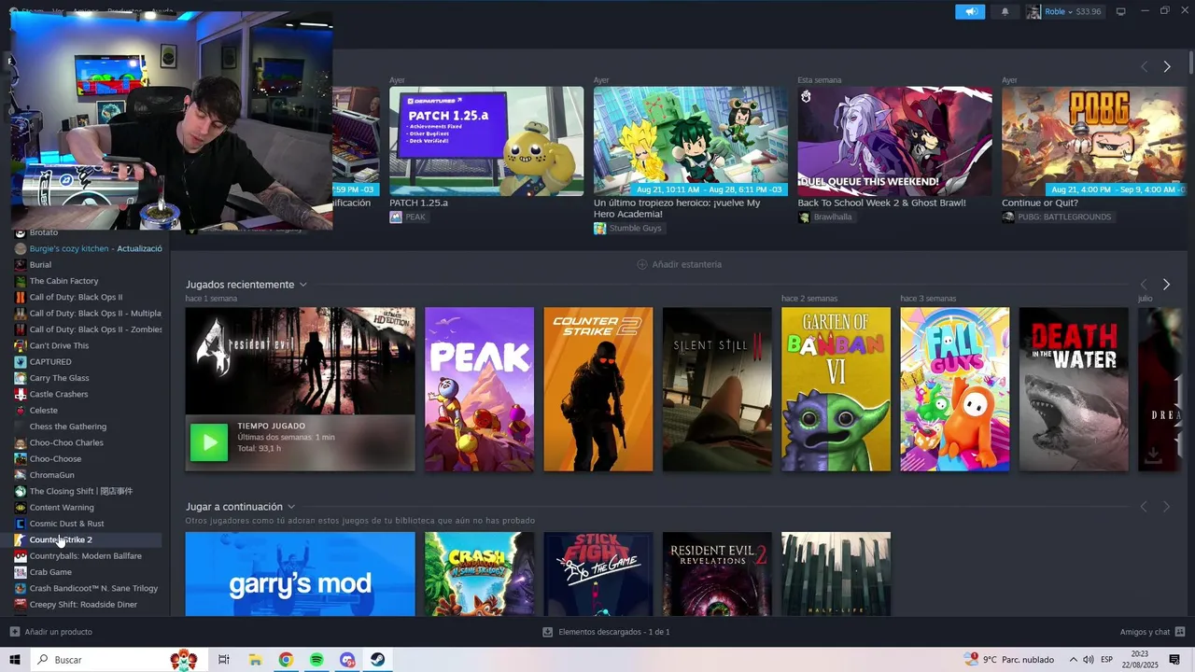Click the Call of Duty: Black Ops II icon in sidebar
The width and height of the screenshot is (1195, 672).
(21, 297)
